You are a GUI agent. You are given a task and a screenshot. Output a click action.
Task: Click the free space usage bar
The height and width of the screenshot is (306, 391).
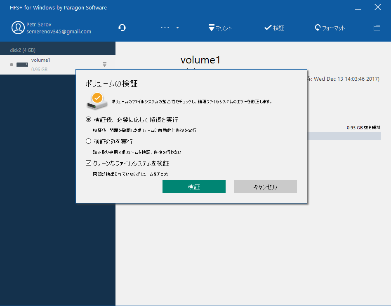click(x=344, y=135)
